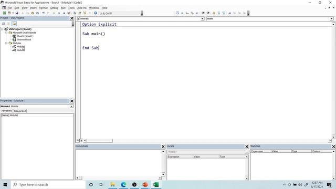
Task: Select Sheet1 (Sheet1) in project tree
Action: coord(25,36)
